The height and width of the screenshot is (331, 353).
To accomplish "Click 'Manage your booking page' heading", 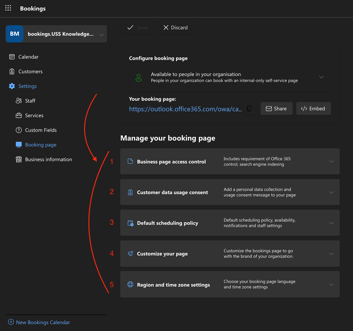I will [168, 138].
